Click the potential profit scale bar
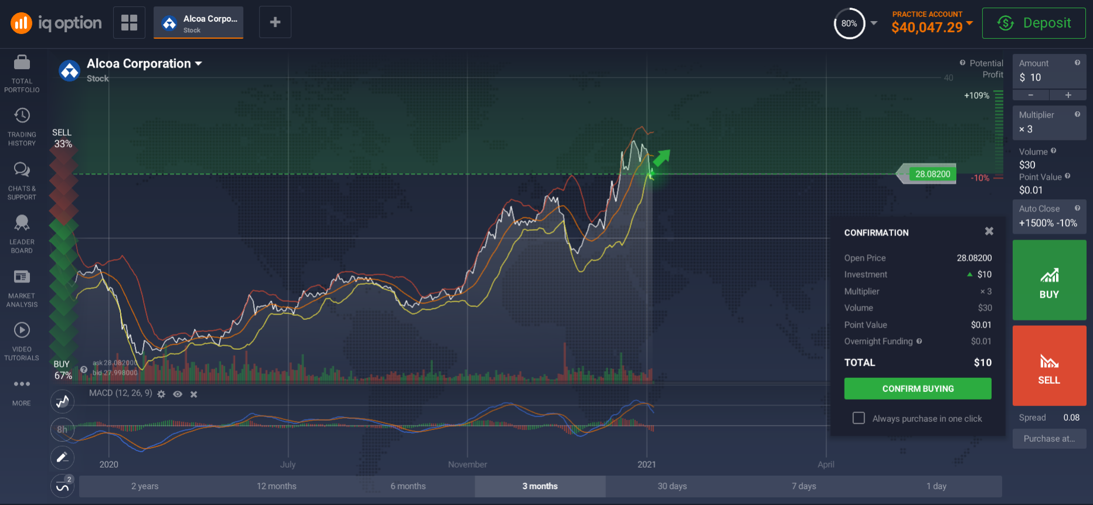 click(x=999, y=135)
